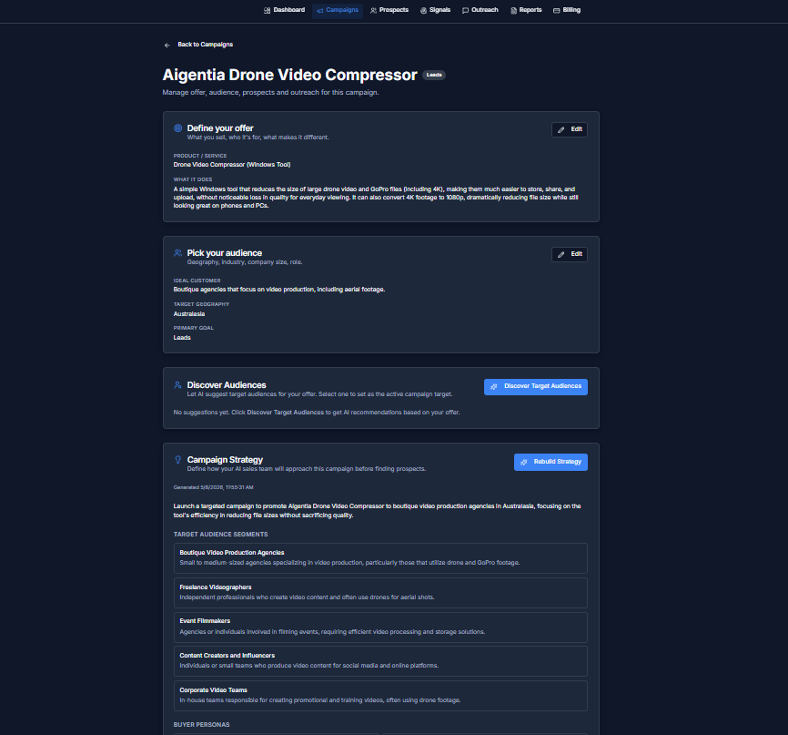
Task: Click the Leads badge beside campaign title
Action: coord(434,75)
